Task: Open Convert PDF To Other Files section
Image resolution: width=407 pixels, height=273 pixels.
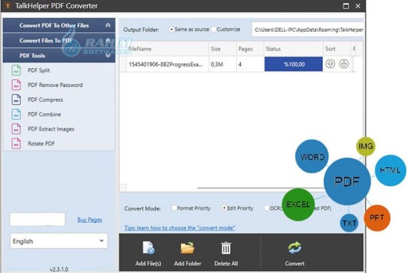Action: (59, 25)
